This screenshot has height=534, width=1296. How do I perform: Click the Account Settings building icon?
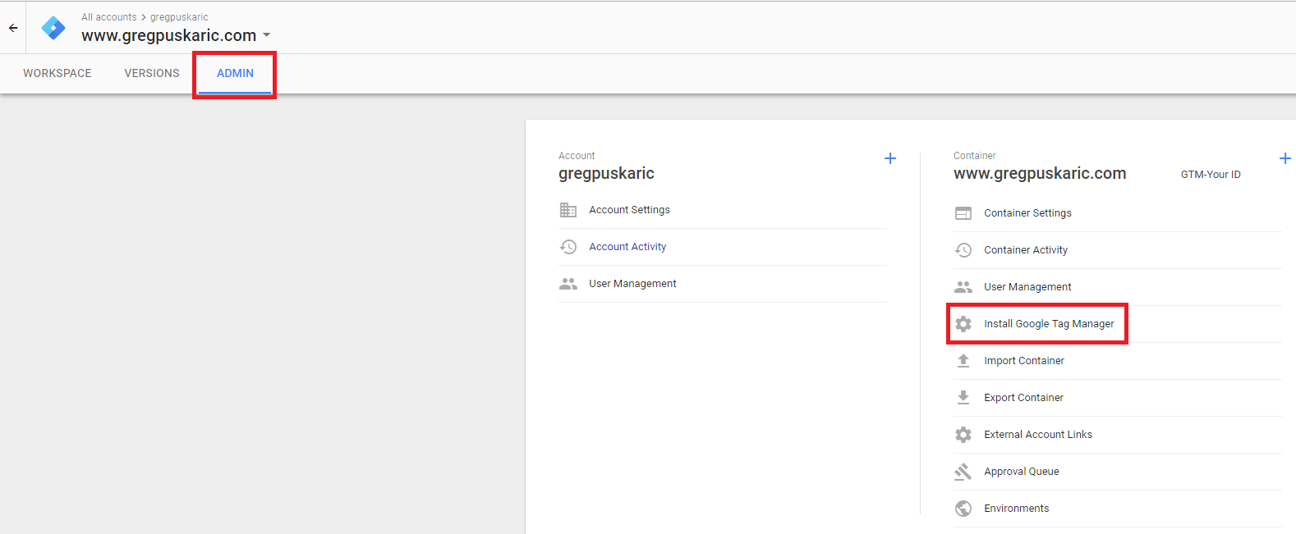(x=568, y=210)
